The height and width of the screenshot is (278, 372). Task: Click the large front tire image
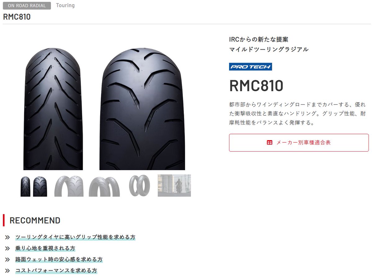point(53,108)
